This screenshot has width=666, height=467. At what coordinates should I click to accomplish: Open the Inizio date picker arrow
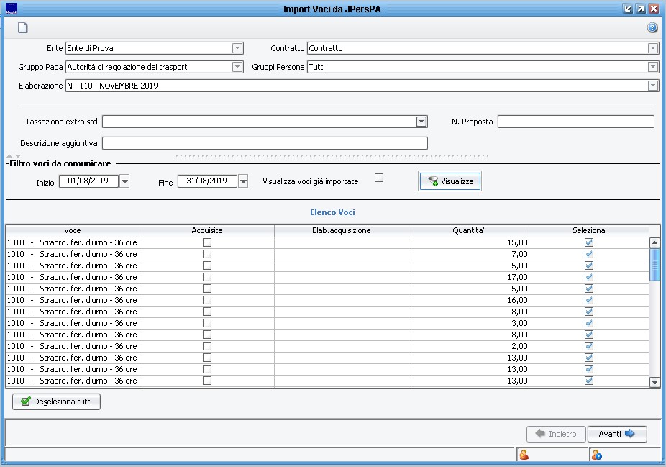[x=124, y=181]
